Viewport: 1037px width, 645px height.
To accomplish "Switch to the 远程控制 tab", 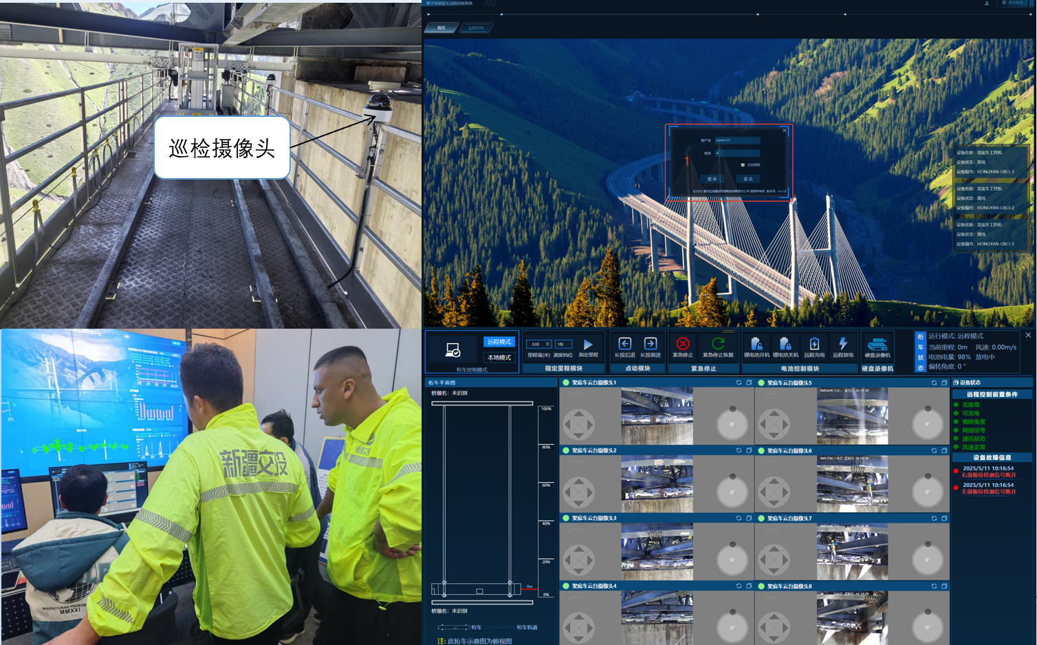I will tap(476, 28).
